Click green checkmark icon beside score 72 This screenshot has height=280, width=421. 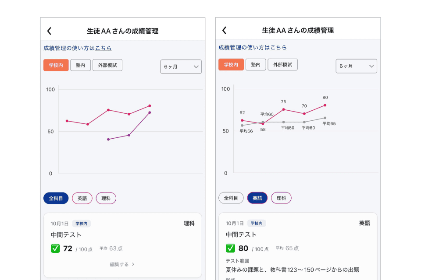pos(55,248)
